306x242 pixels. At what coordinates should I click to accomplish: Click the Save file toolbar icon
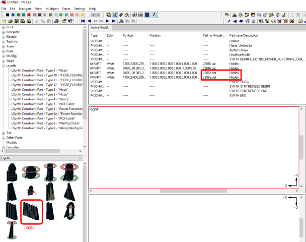tap(16, 21)
